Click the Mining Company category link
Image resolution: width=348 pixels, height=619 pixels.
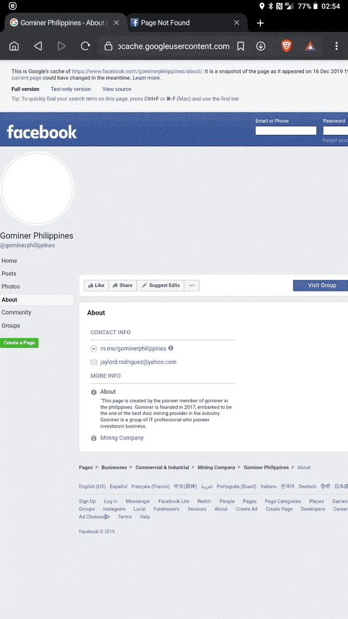122,438
